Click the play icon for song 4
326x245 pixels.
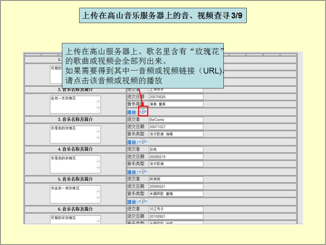point(143,171)
